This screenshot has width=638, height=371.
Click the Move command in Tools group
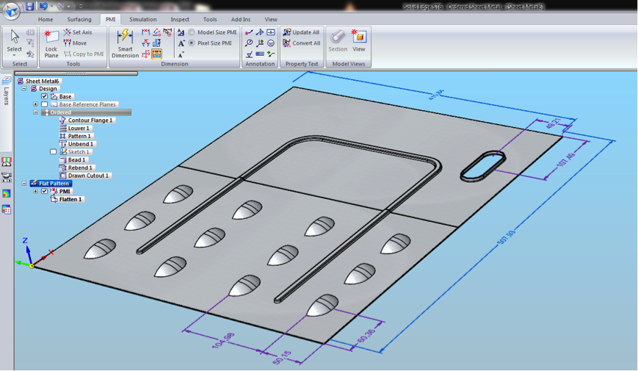(x=75, y=43)
